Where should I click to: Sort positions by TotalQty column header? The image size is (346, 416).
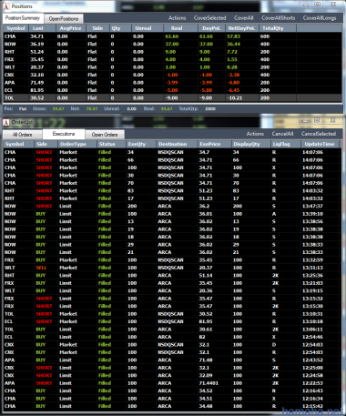coord(278,28)
